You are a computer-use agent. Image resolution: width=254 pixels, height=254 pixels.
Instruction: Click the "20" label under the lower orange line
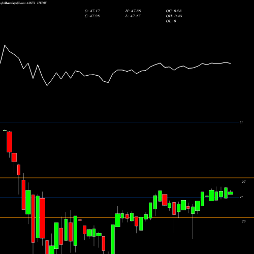pyautogui.click(x=243, y=221)
